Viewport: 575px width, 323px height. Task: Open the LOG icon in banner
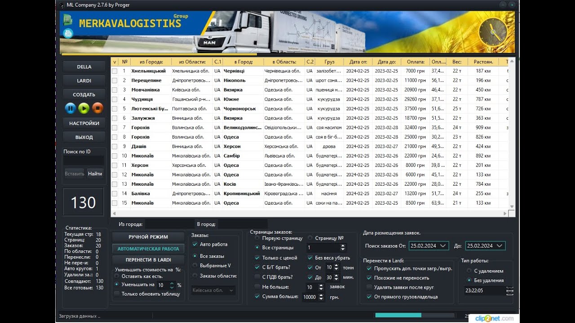pos(68,33)
